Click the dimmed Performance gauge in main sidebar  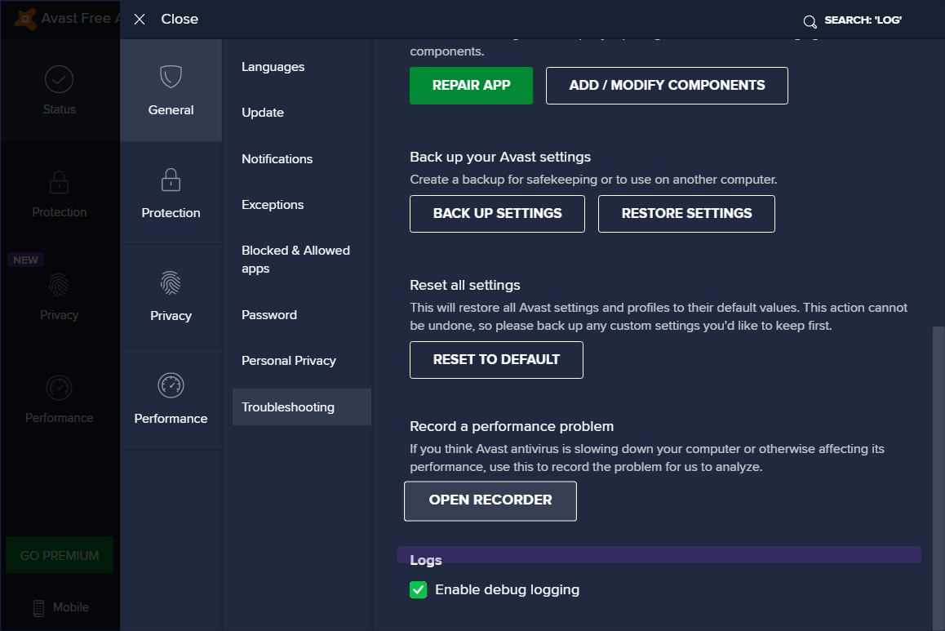pos(59,388)
